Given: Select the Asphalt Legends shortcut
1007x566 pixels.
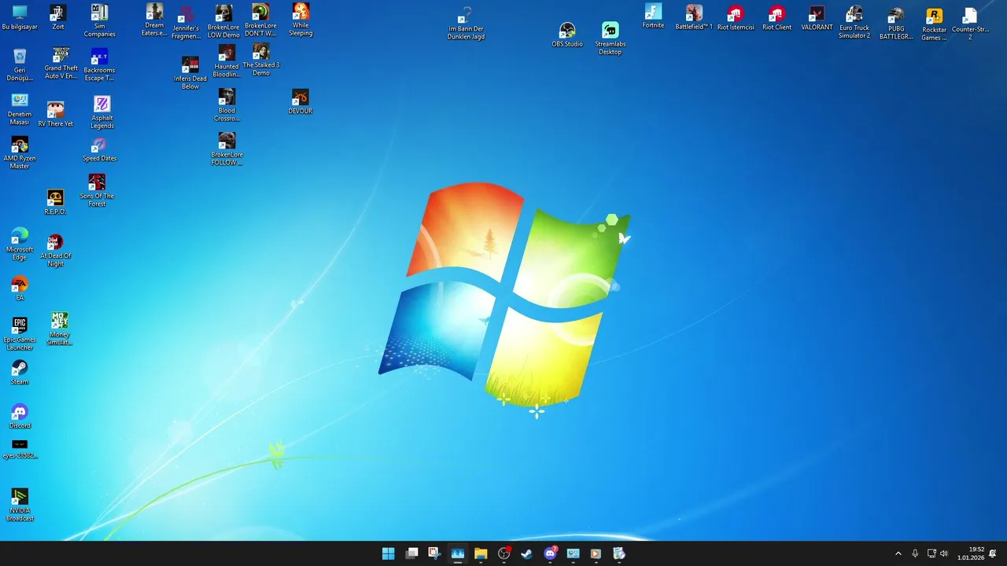Looking at the screenshot, I should click(x=101, y=112).
